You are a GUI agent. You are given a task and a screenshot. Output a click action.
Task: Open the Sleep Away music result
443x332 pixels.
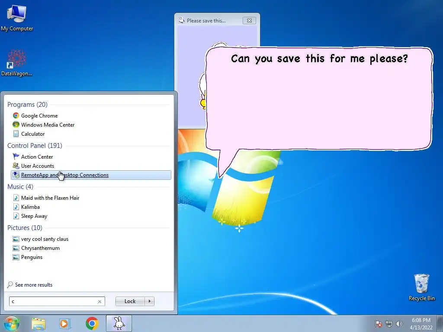[x=91, y=216]
